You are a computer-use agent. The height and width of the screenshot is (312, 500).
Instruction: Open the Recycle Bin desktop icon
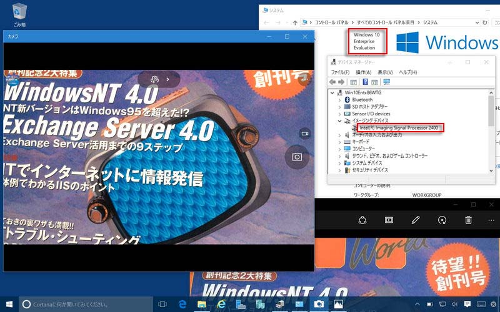19,14
